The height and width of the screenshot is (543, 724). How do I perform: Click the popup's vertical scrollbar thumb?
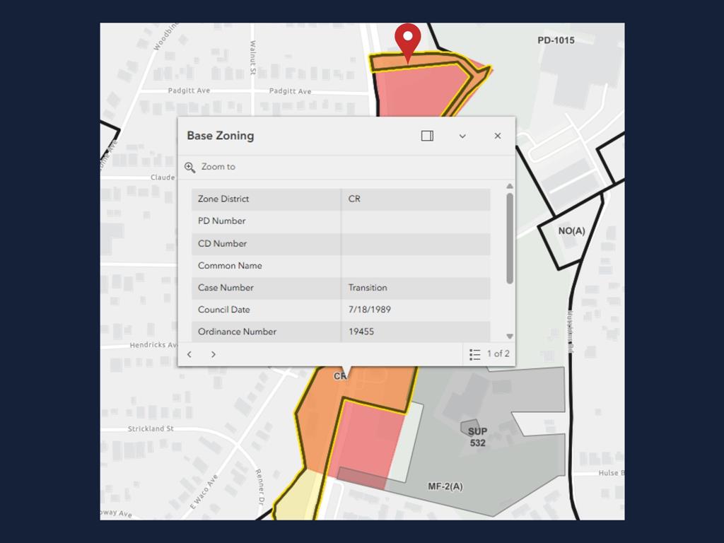510,237
